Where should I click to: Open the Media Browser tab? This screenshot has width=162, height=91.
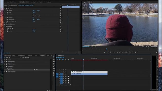pyautogui.click(x=22, y=55)
